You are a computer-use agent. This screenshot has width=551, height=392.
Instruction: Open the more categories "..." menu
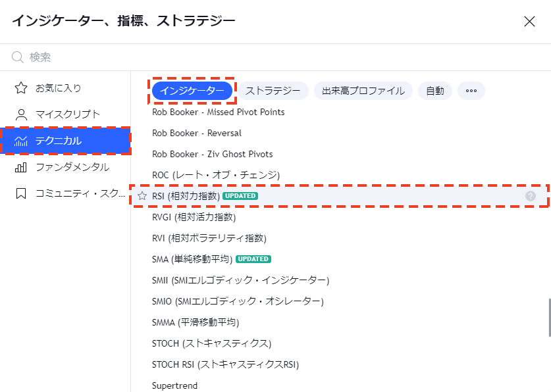(x=471, y=91)
